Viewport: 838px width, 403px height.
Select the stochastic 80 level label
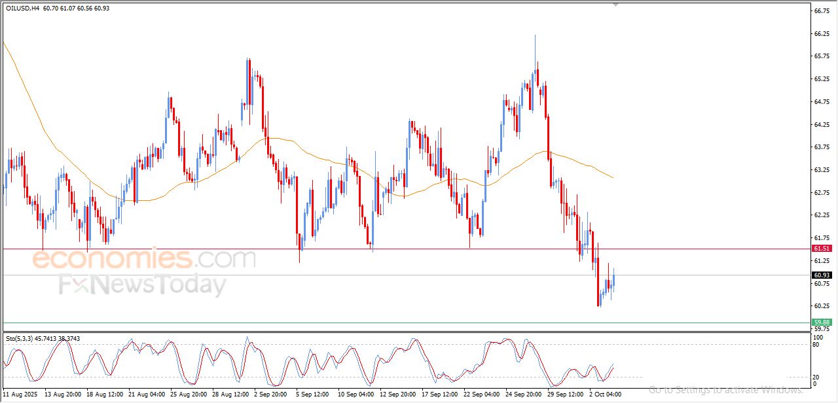tap(815, 344)
